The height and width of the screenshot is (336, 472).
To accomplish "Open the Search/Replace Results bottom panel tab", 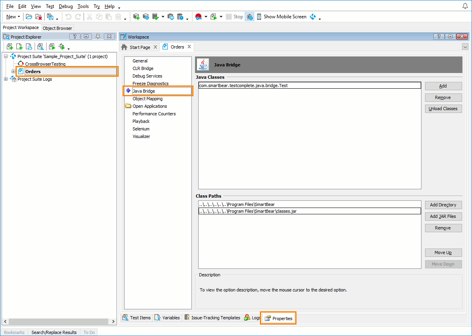I will click(54, 332).
